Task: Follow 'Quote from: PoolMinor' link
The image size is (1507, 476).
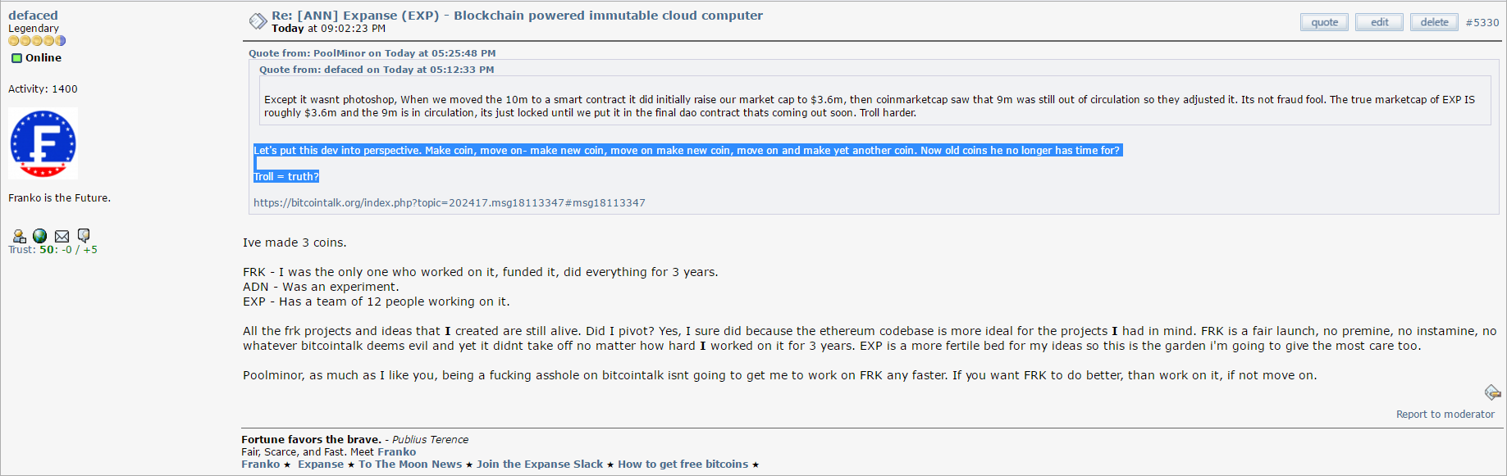Action: [x=372, y=53]
